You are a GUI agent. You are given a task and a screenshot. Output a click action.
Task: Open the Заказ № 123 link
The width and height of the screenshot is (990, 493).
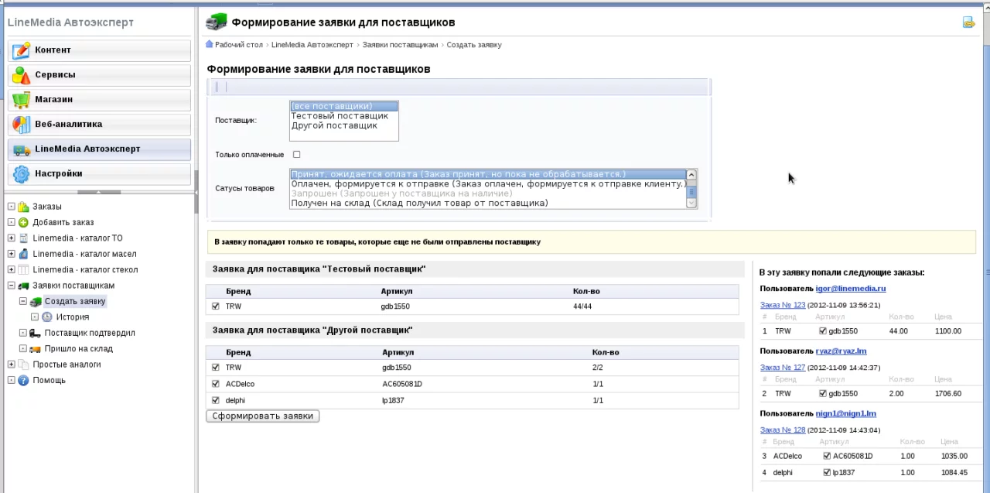[x=783, y=305]
